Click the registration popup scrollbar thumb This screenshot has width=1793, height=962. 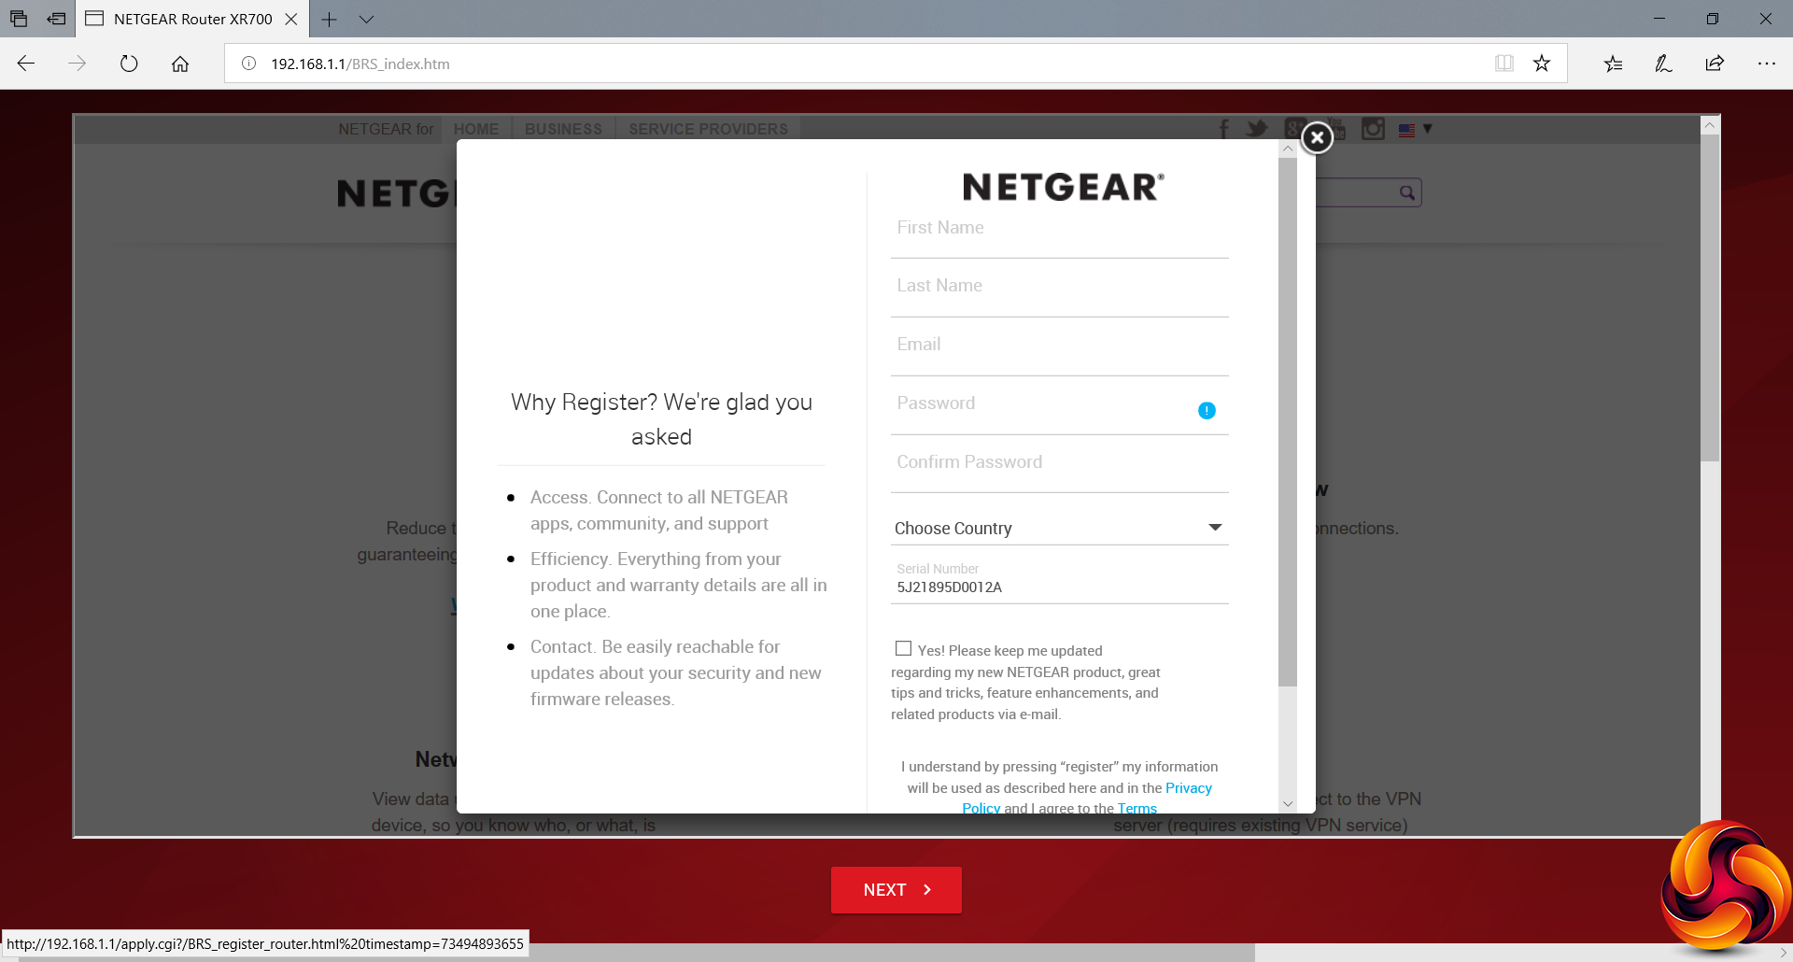(1288, 422)
